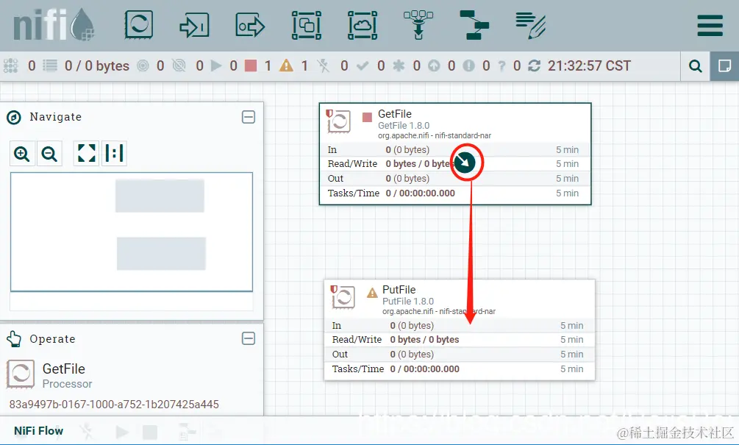This screenshot has width=739, height=445.
Task: Click the last refreshed circular arrows icon
Action: pyautogui.click(x=534, y=65)
